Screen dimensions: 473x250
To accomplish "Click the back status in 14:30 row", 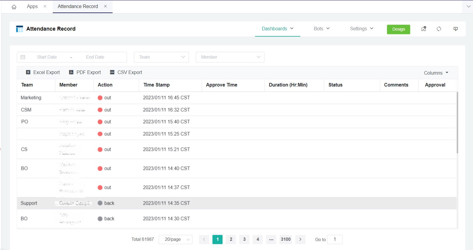I will 106,218.
